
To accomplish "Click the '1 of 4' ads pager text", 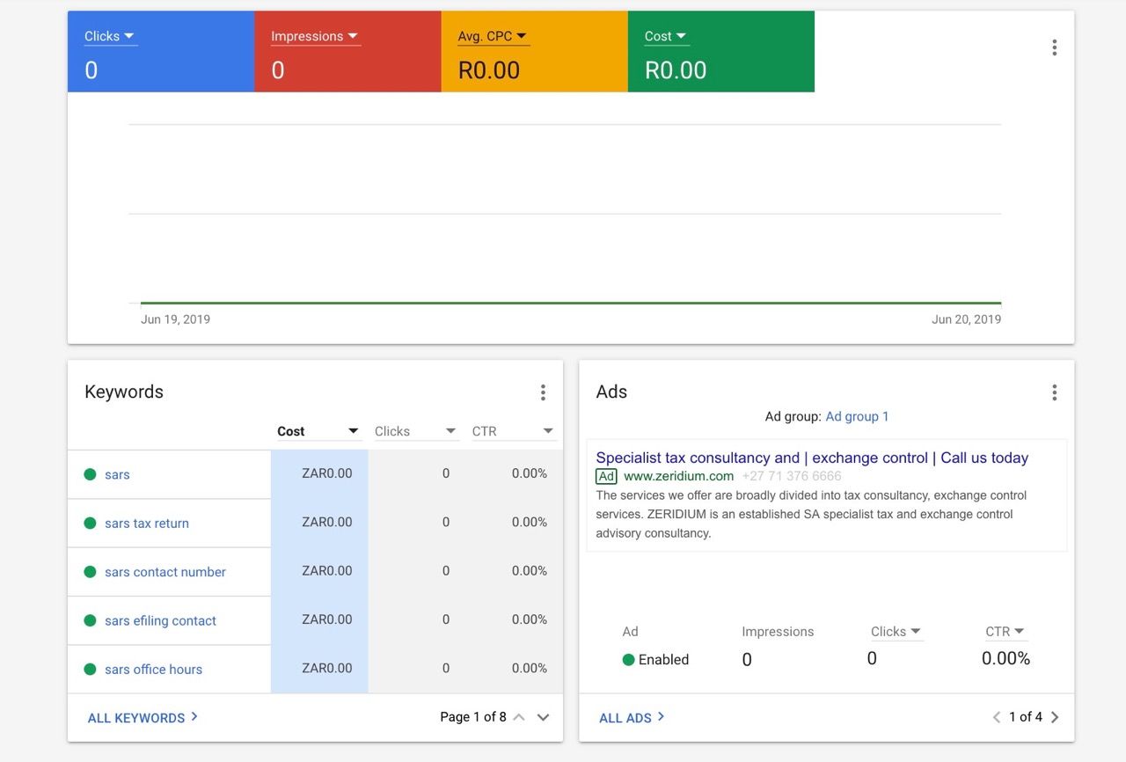I will coord(1026,717).
